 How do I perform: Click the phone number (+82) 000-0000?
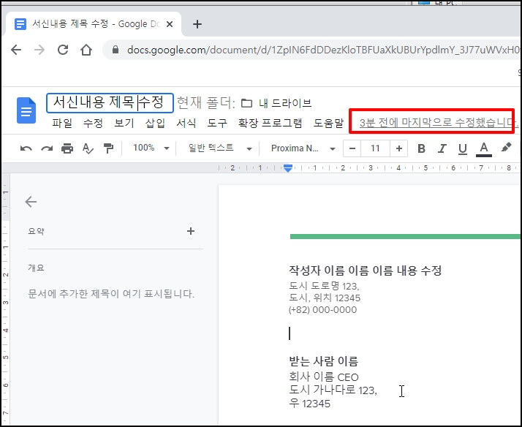pos(322,309)
